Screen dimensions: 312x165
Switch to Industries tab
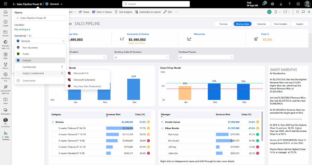(261, 24)
